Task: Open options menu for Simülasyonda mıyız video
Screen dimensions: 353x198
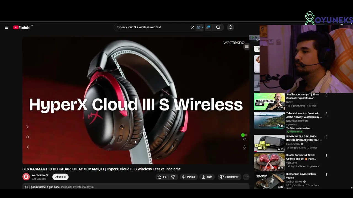Action: tap(326, 95)
